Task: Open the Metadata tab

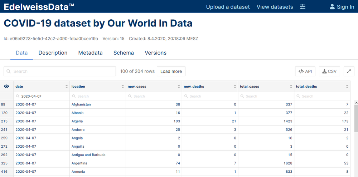Action: [x=91, y=53]
